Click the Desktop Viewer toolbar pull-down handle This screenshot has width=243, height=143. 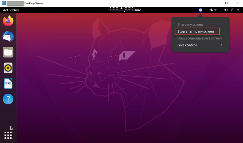click(x=122, y=8)
